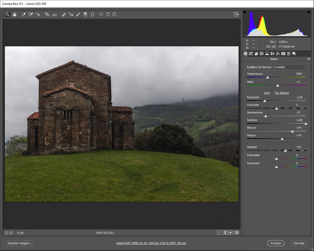
Task: Rotate image 90° counterclockwise
Action: [x=108, y=14]
